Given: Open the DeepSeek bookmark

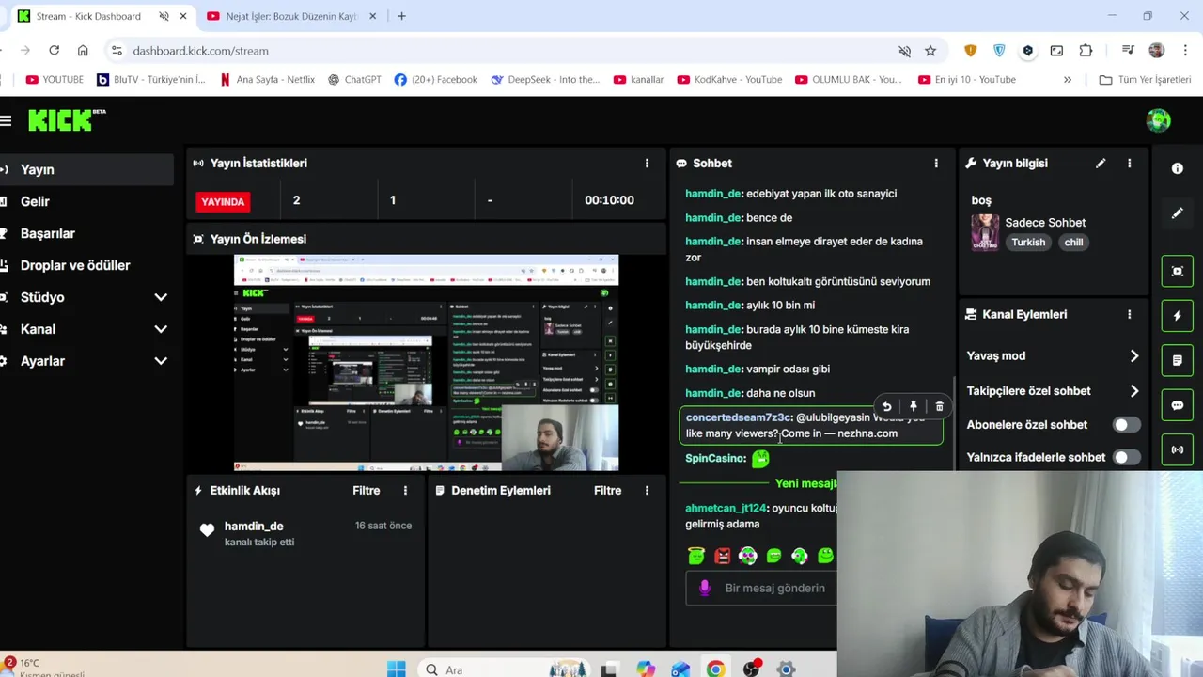Looking at the screenshot, I should [545, 80].
